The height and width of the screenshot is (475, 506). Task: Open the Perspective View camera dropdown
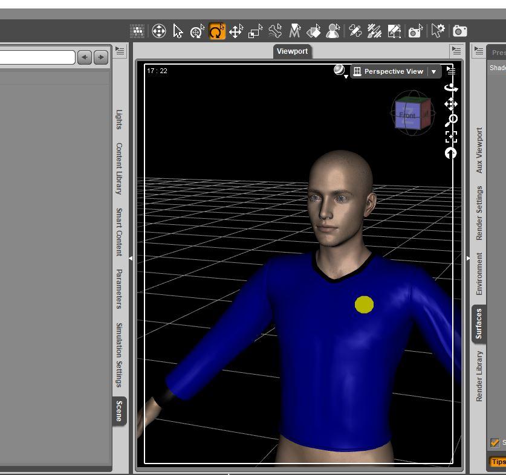click(x=395, y=71)
